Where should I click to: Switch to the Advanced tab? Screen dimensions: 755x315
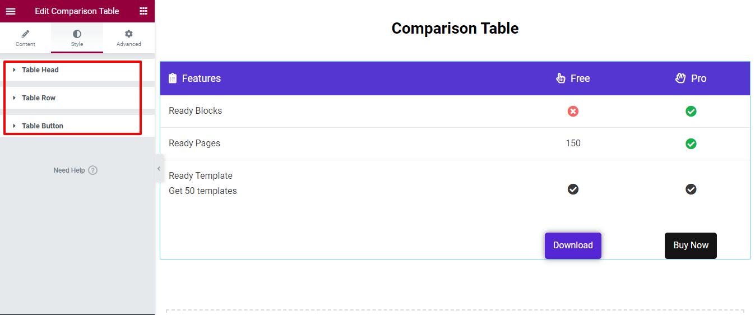128,38
